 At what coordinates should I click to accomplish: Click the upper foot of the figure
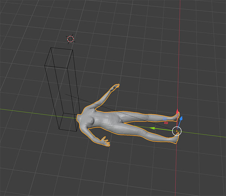175,115
